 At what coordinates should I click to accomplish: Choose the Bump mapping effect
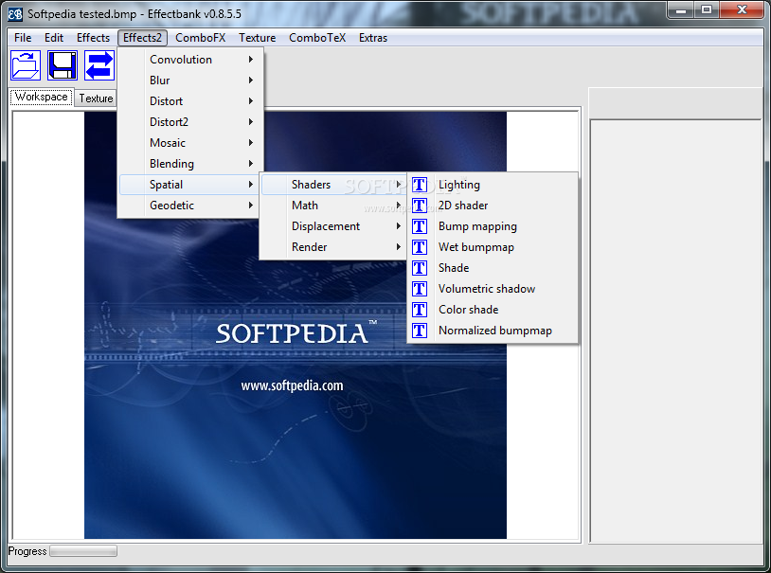coord(493,226)
